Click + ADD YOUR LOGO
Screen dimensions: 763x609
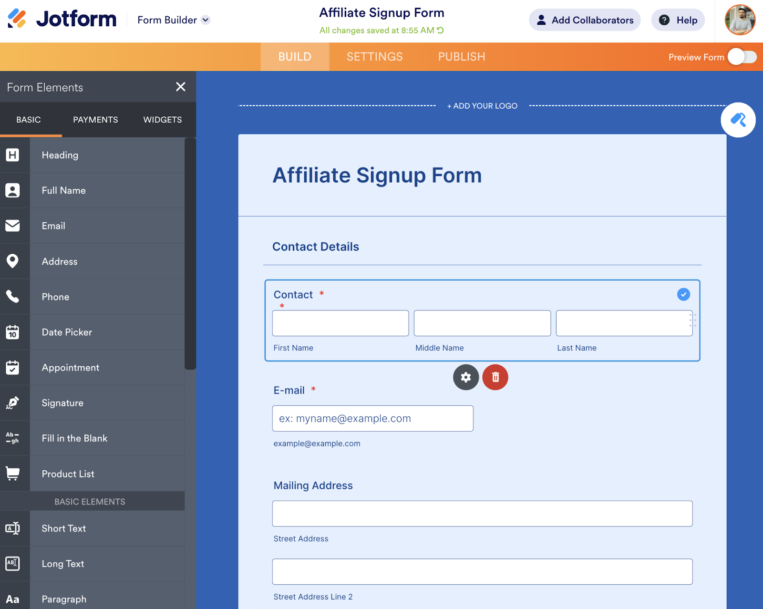(482, 106)
